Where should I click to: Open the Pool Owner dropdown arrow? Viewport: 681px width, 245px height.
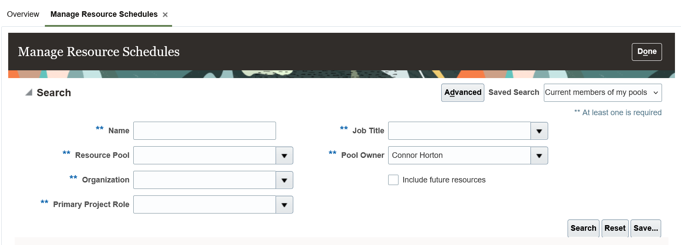tap(539, 156)
